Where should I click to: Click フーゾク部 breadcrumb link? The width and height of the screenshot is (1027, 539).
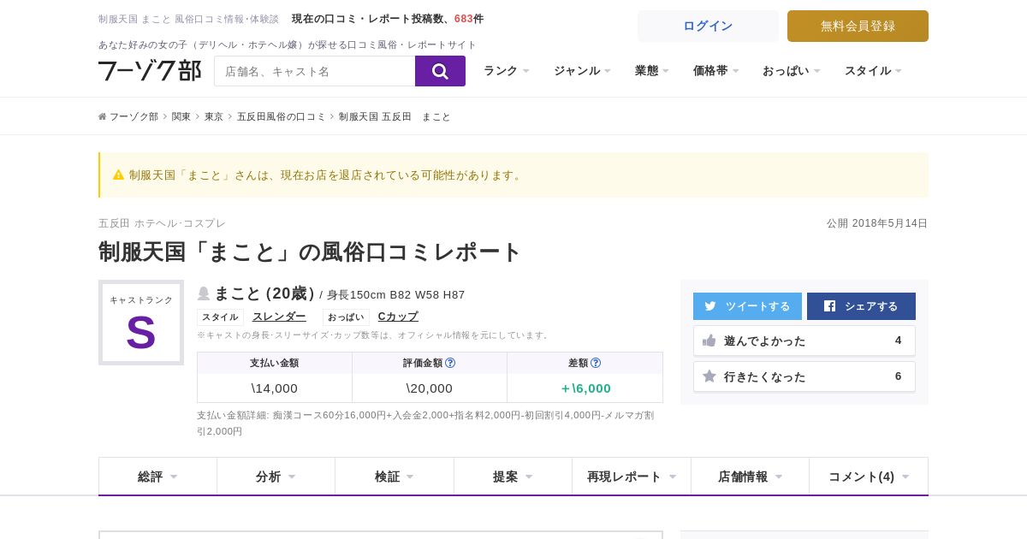(x=134, y=116)
